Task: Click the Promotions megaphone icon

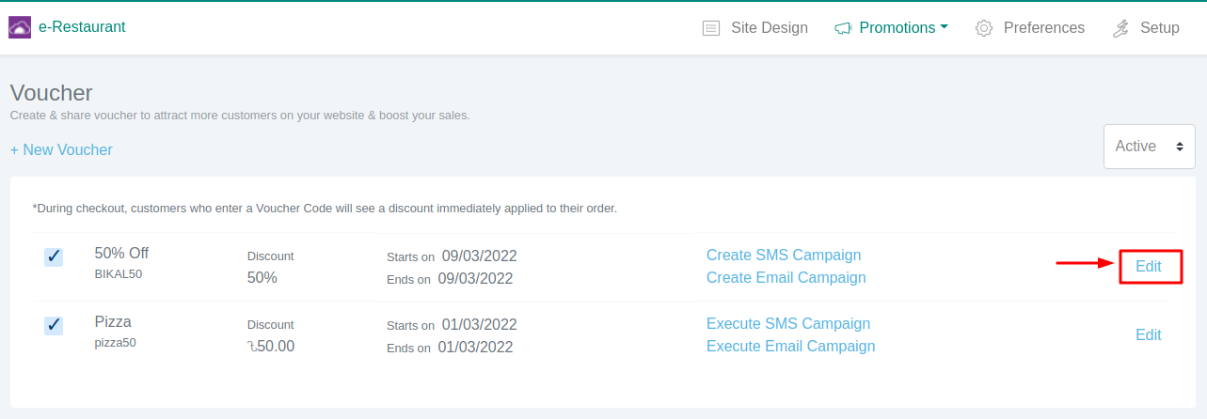Action: [x=843, y=28]
